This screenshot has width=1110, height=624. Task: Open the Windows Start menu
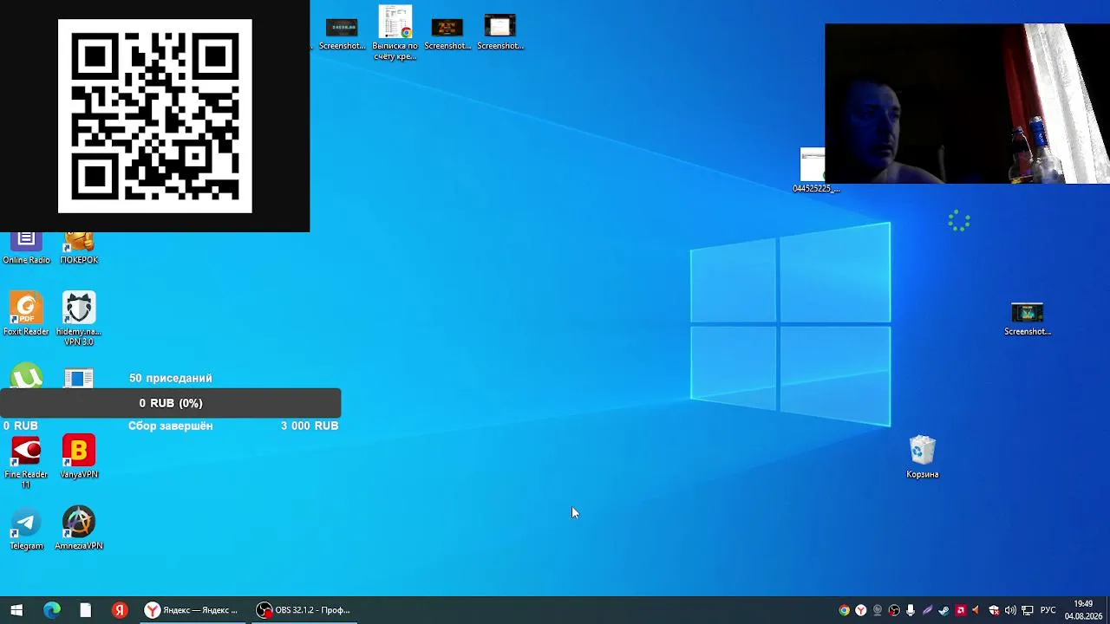click(x=16, y=610)
